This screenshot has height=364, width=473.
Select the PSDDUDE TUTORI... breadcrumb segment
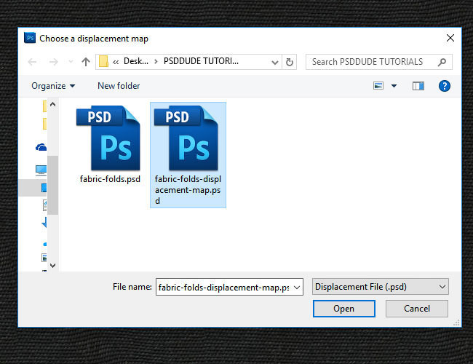pos(201,61)
